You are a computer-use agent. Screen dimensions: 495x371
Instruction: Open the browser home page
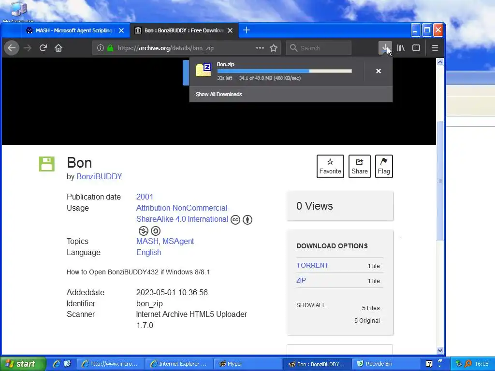coord(58,48)
